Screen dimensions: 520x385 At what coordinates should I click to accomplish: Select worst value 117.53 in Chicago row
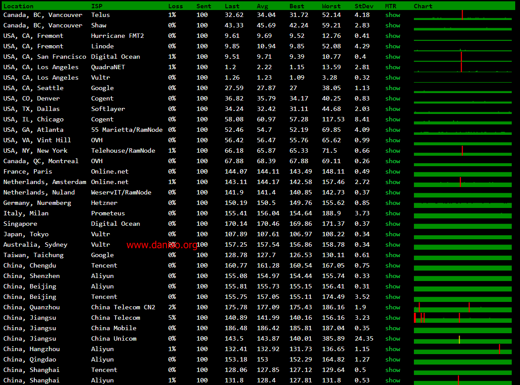pyautogui.click(x=333, y=120)
